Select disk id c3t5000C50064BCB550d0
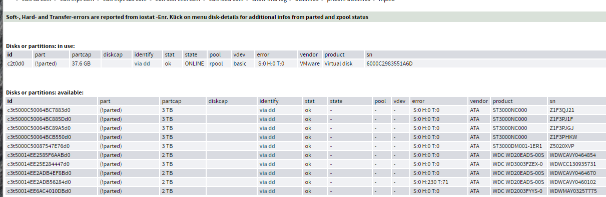The image size is (606, 197). 39,137
